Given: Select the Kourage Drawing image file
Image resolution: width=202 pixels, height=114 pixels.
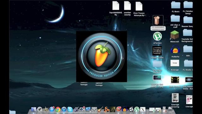Looking at the screenshot, I should coord(175,98).
